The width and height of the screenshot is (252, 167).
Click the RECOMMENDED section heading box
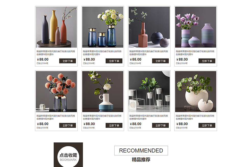pos(141,151)
